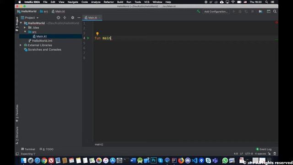Change UTF-8 file encoding in status bar
Image resolution: width=293 pixels, height=165 pixels.
[249, 154]
